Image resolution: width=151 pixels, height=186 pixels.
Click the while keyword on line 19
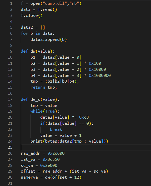click(37, 111)
